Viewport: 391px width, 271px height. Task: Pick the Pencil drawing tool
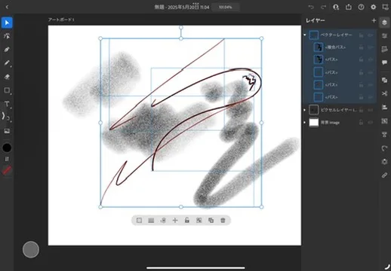(7, 62)
